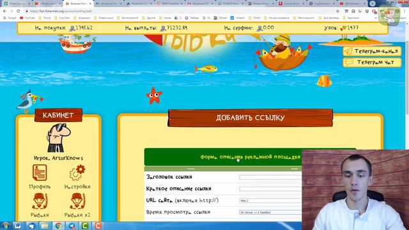Click the bookmark star in the address bar
Screen dimensions: 409x230
[x=338, y=11]
